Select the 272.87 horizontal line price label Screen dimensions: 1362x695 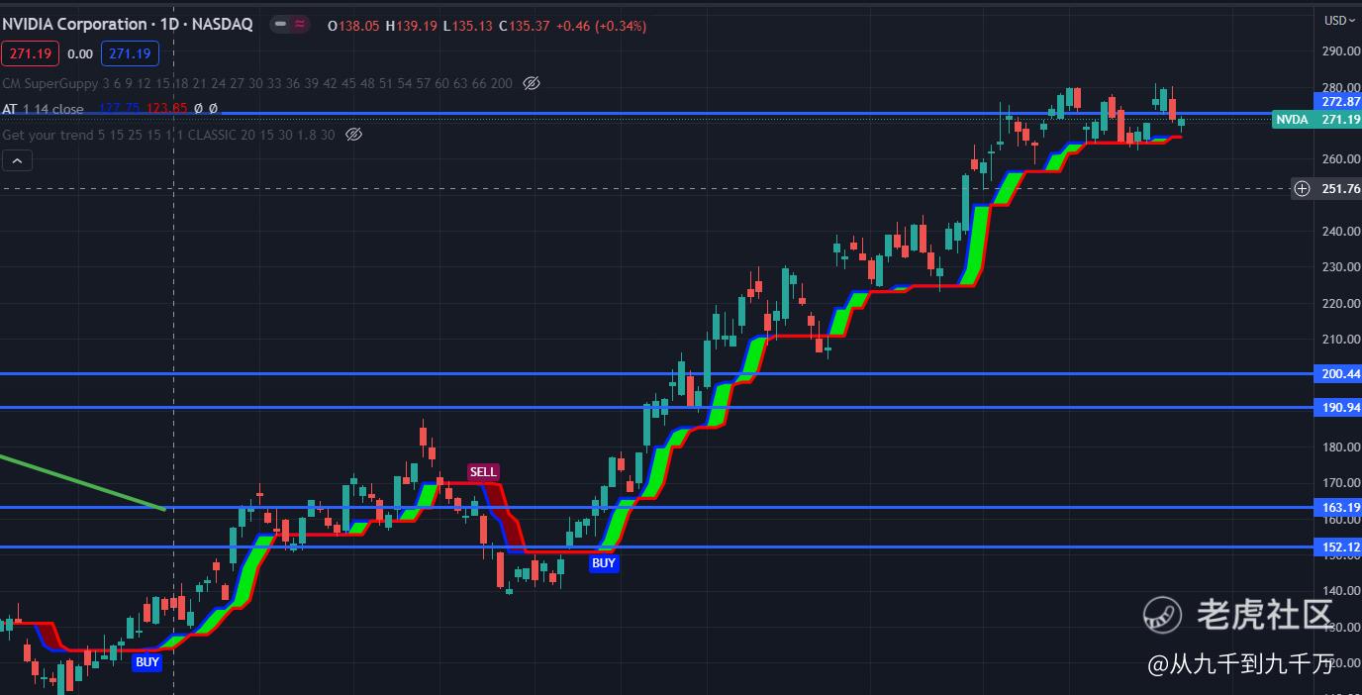1339,102
